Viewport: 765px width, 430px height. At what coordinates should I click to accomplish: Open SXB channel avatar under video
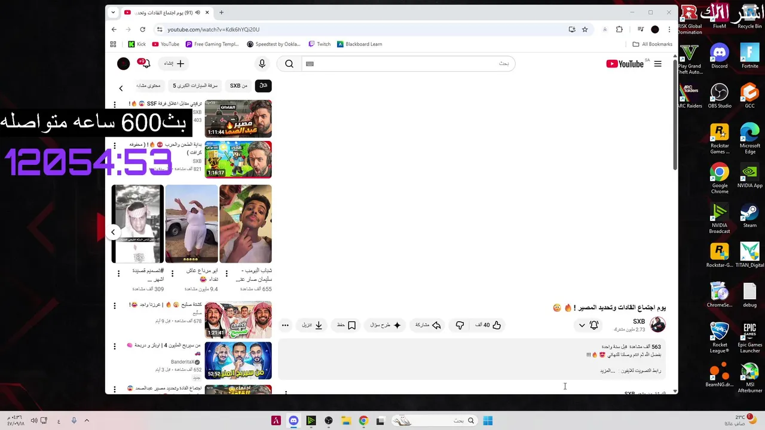(x=657, y=325)
